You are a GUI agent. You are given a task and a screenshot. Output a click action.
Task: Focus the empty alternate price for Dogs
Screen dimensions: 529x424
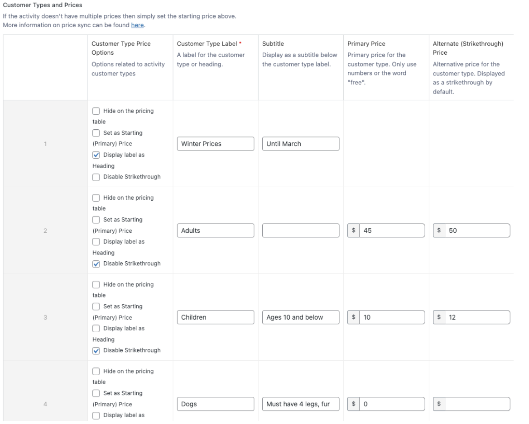tap(477, 404)
